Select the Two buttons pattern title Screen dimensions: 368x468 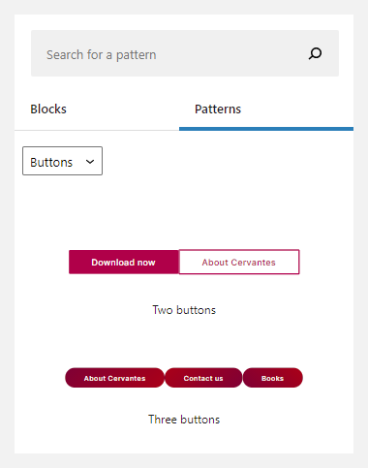[184, 310]
